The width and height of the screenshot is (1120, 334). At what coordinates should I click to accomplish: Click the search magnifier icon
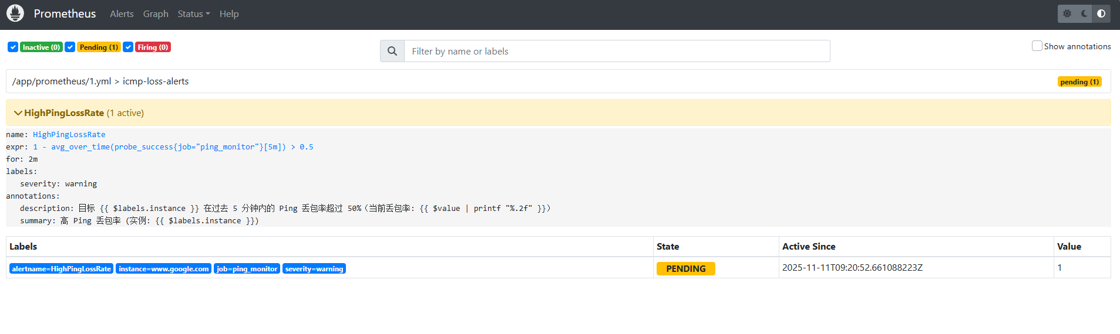[392, 51]
